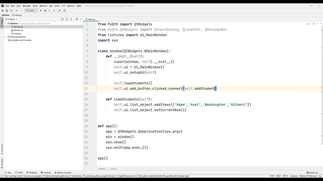This screenshot has width=323, height=181.
Task: Start debugging with the bug icon
Action: coord(45,11)
